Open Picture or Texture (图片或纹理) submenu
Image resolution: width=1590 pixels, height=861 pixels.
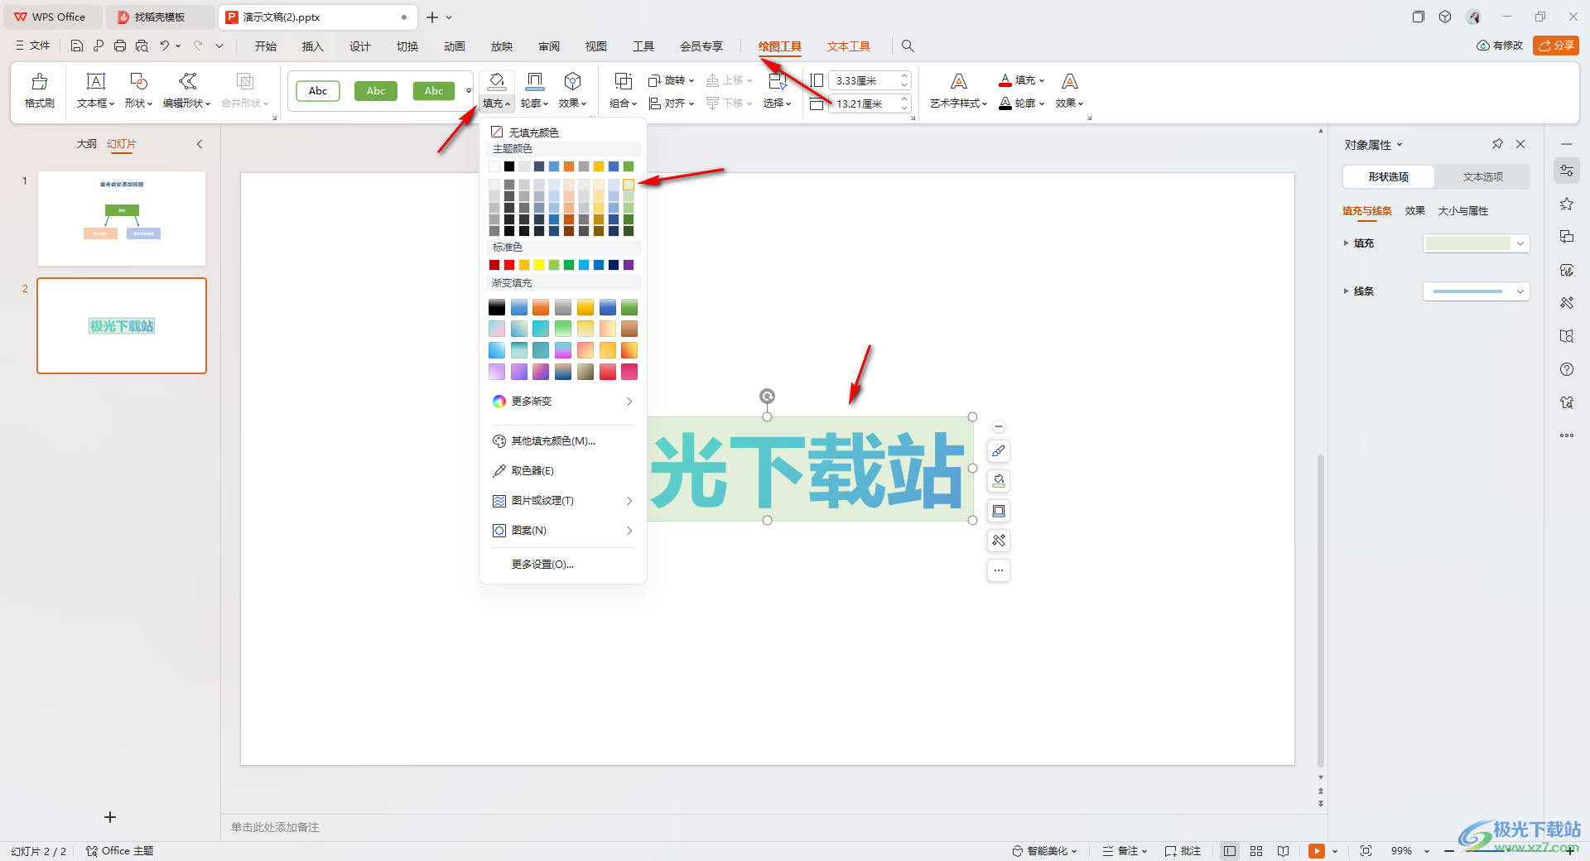click(563, 501)
